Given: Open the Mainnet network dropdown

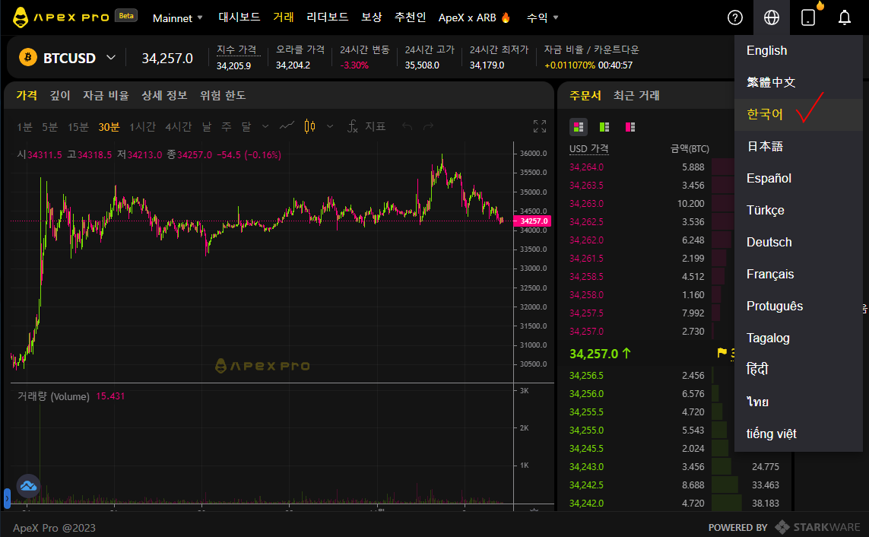Looking at the screenshot, I should point(177,18).
